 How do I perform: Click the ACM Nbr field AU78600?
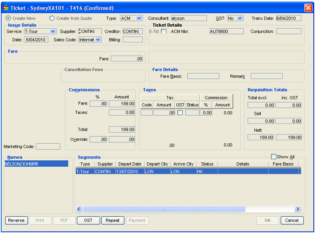226,31
